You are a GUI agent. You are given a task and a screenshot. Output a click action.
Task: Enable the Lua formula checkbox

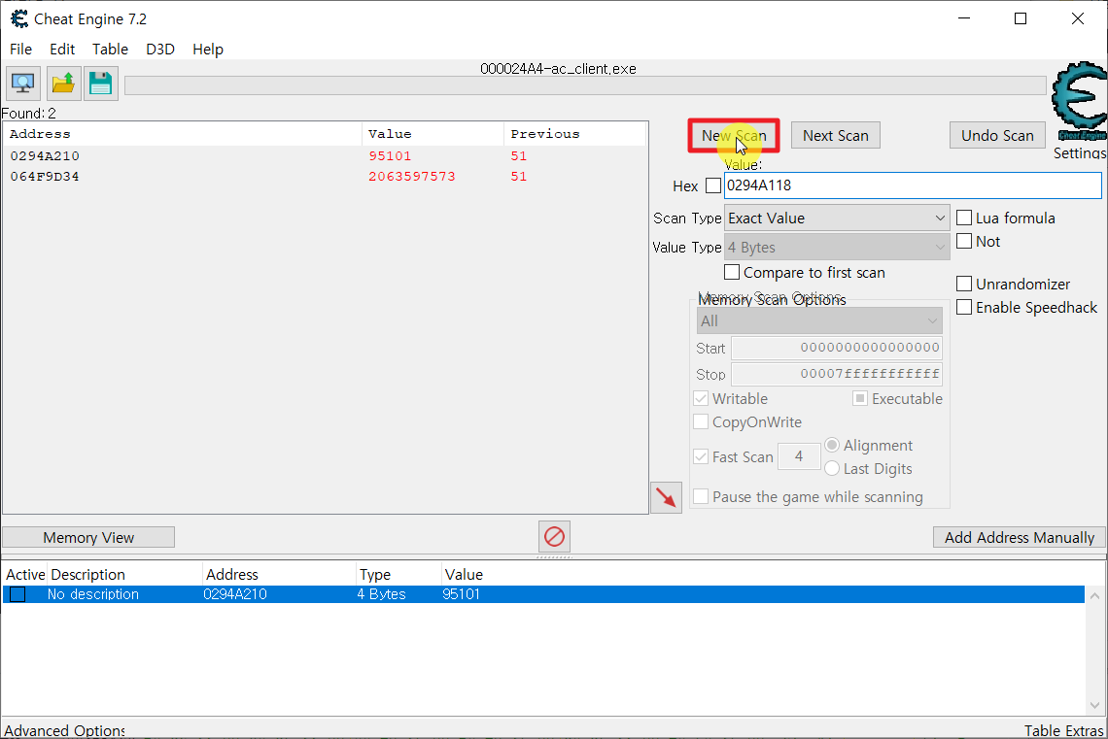(964, 218)
